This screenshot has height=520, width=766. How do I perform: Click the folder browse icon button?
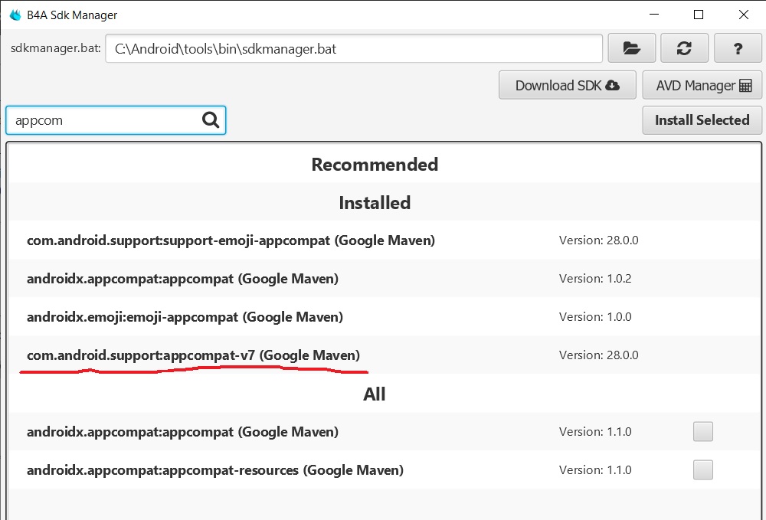click(632, 48)
